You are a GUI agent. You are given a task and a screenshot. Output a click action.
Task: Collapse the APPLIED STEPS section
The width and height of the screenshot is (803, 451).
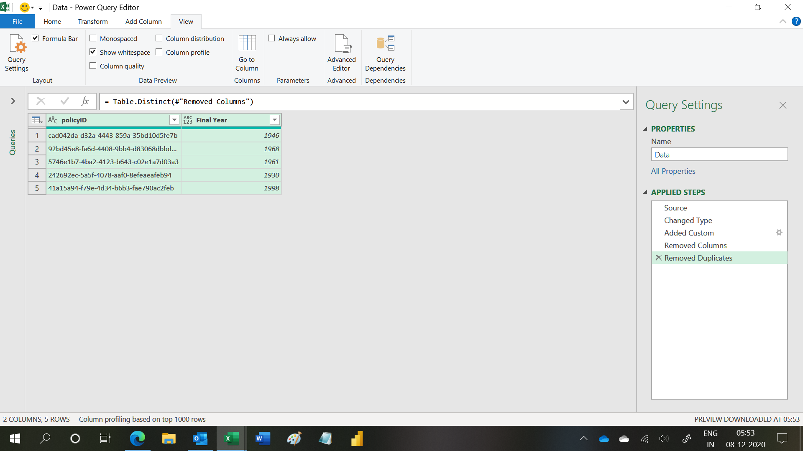tap(645, 193)
